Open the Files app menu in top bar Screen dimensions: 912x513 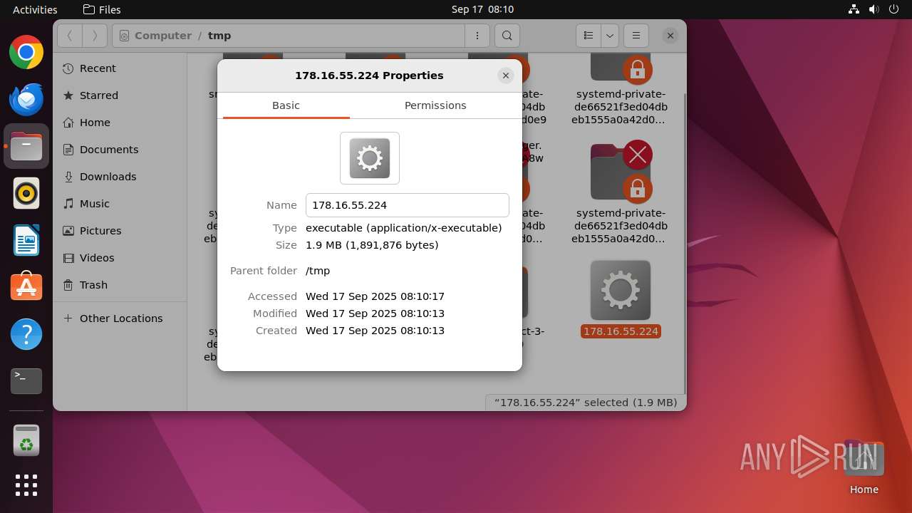[102, 9]
